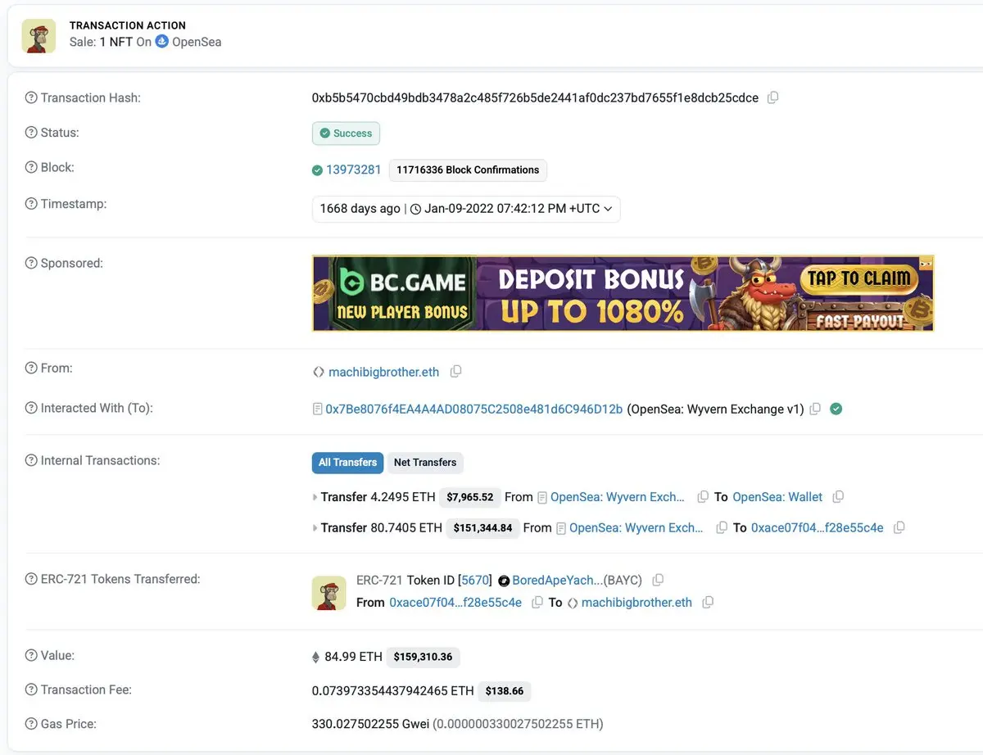The image size is (983, 755).
Task: Click the 330.027502255 Gwei gas price
Action: point(370,725)
